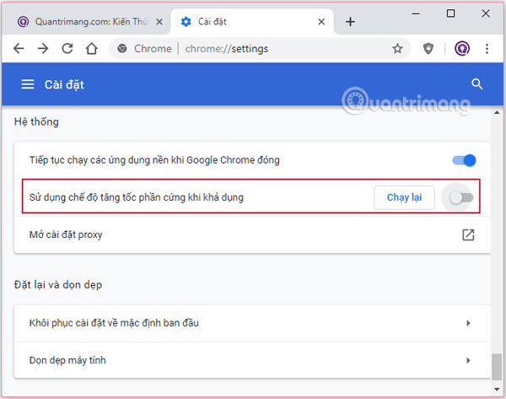Toggle background apps when Chrome closes
The height and width of the screenshot is (399, 506).
[x=464, y=160]
